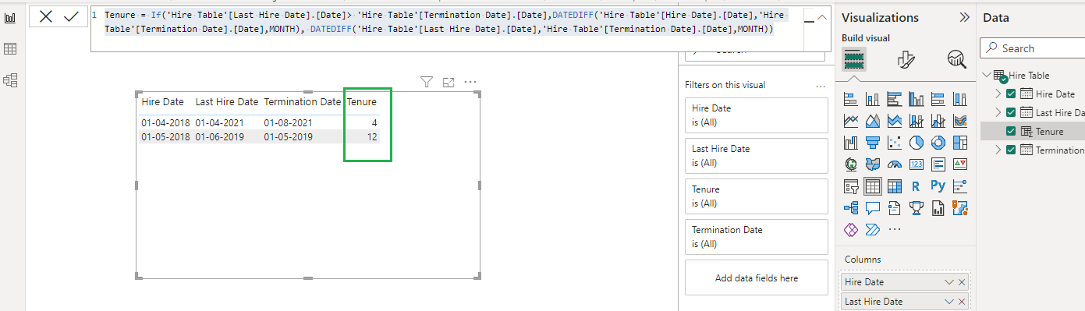Select the Tenure cell with value 12

click(x=372, y=136)
